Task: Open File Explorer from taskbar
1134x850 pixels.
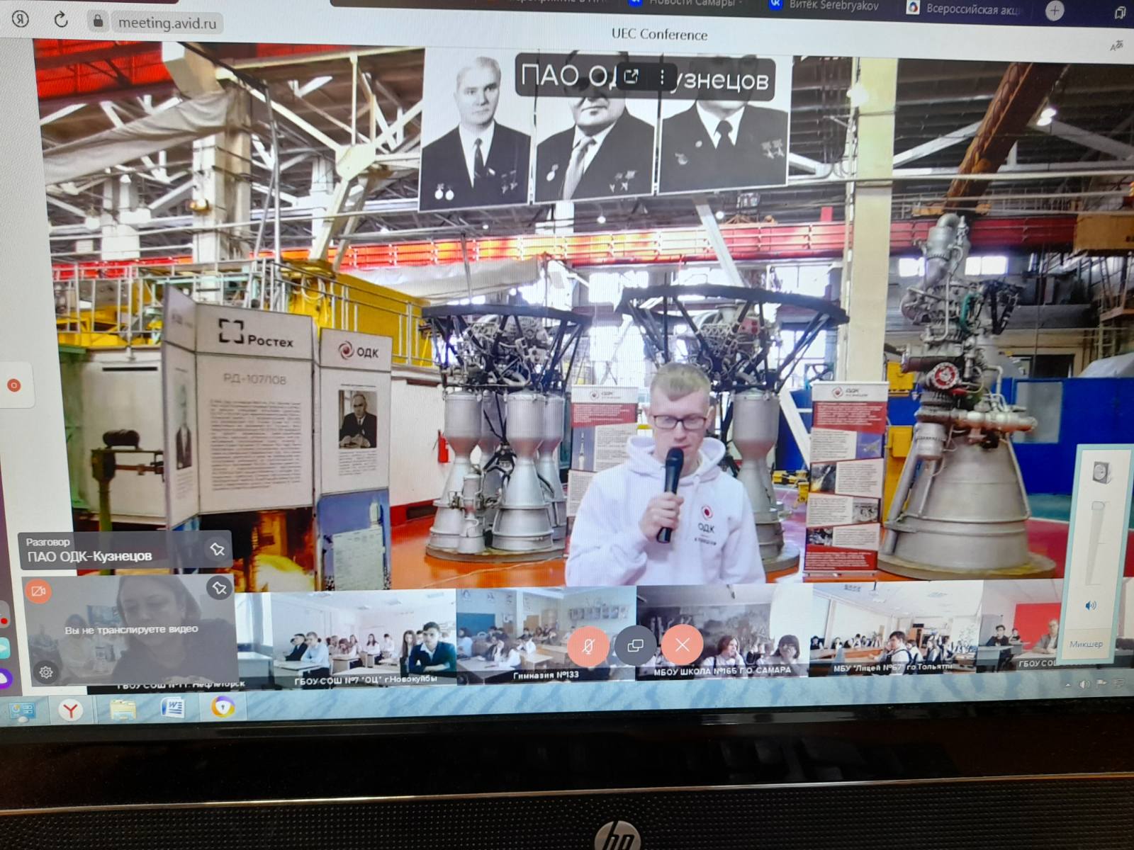Action: [x=123, y=709]
